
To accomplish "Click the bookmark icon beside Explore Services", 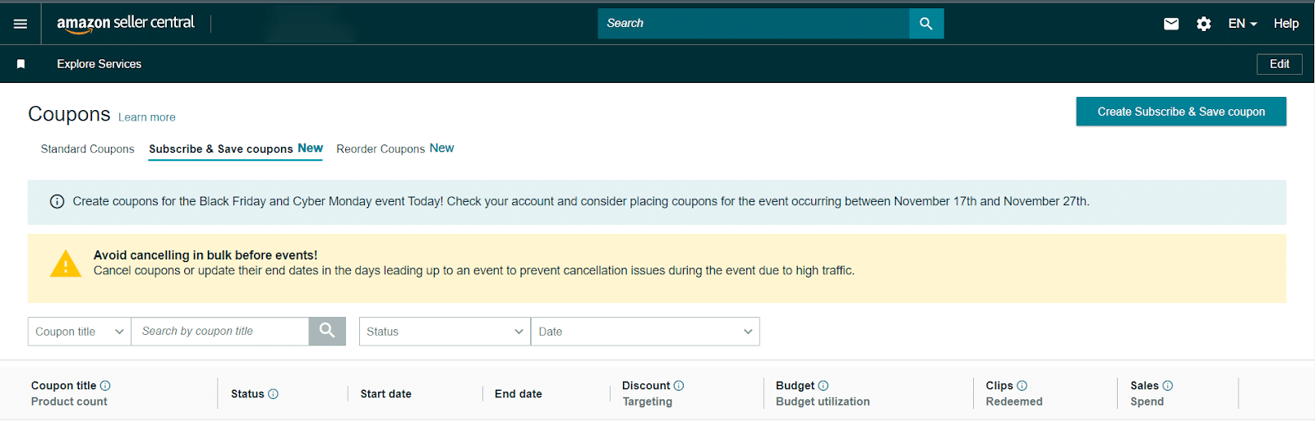I will coord(21,64).
